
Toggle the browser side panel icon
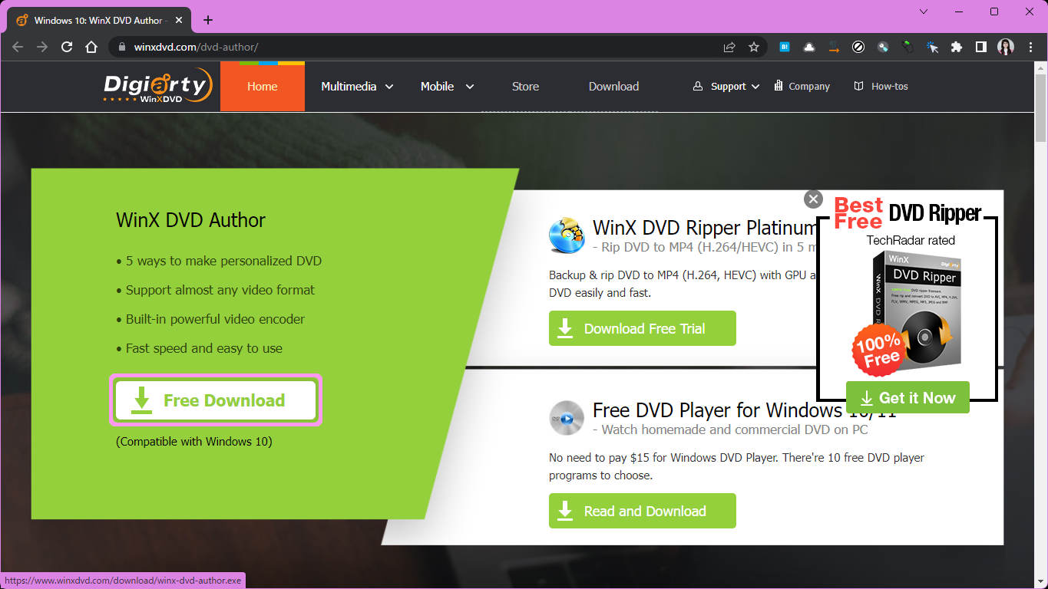click(x=980, y=47)
